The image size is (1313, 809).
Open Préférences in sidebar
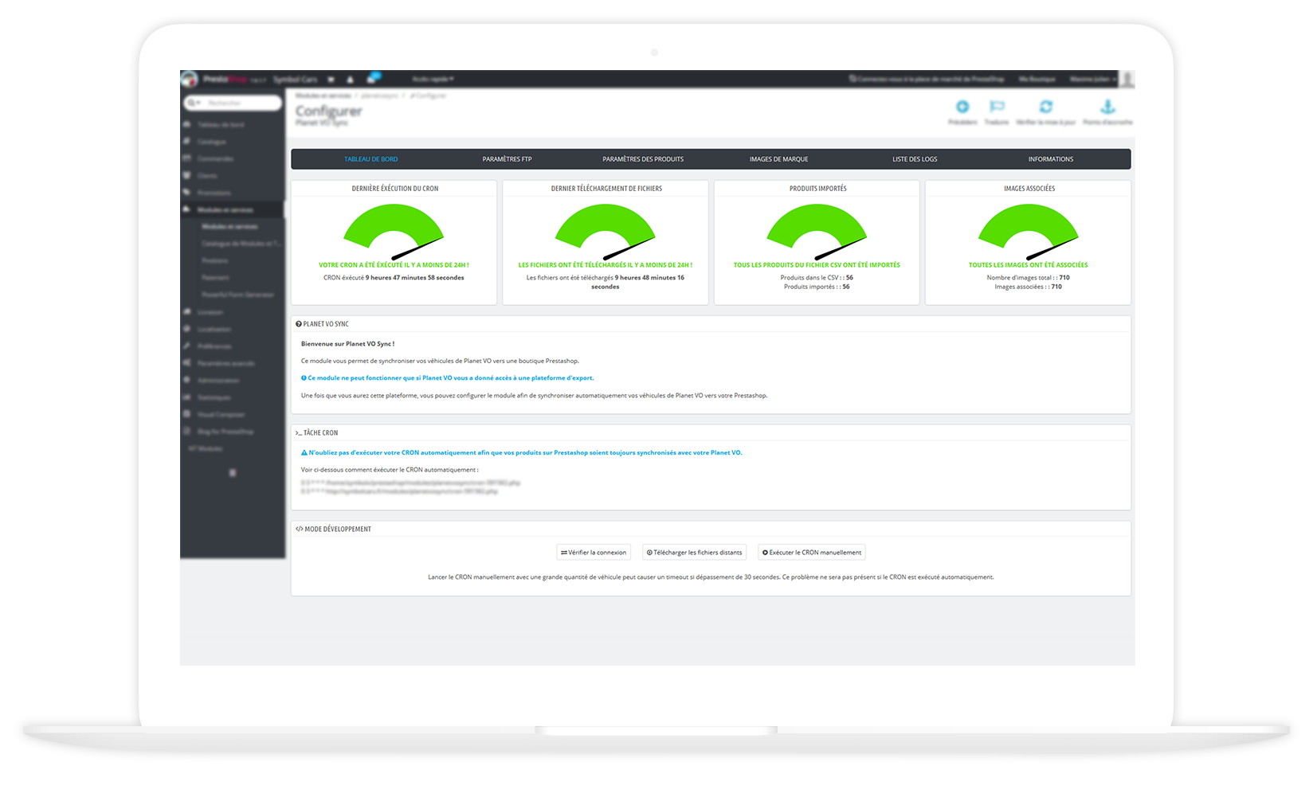coord(214,346)
